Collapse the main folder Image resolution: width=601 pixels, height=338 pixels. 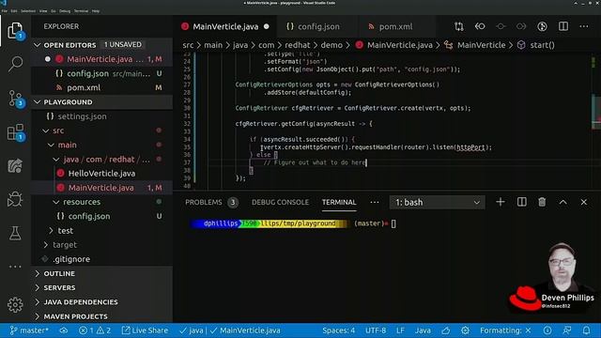(102, 145)
